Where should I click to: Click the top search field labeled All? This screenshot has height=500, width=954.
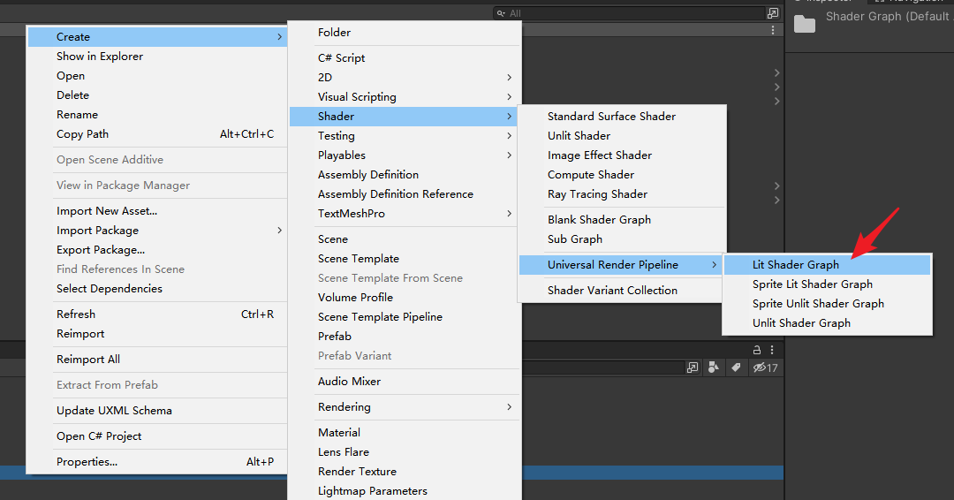(x=629, y=12)
